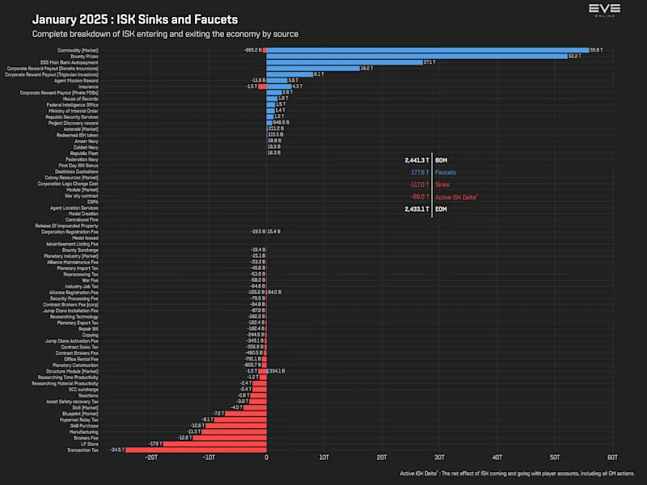Click the '55.9 T' value on Commodity bar
This screenshot has height=485, width=647.
tap(596, 50)
